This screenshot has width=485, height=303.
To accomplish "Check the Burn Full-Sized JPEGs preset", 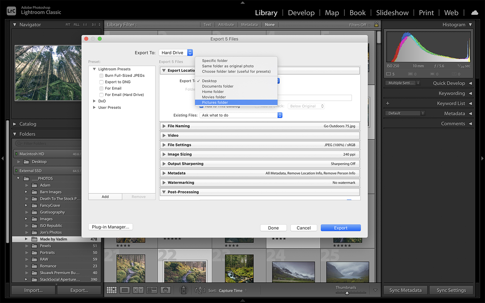I will point(101,76).
